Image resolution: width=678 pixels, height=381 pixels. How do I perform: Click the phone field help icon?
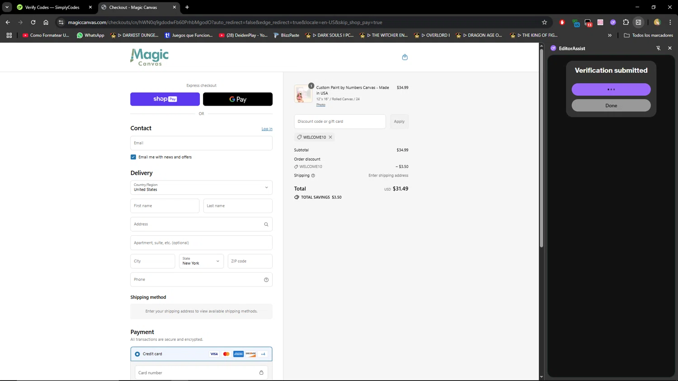pyautogui.click(x=266, y=280)
